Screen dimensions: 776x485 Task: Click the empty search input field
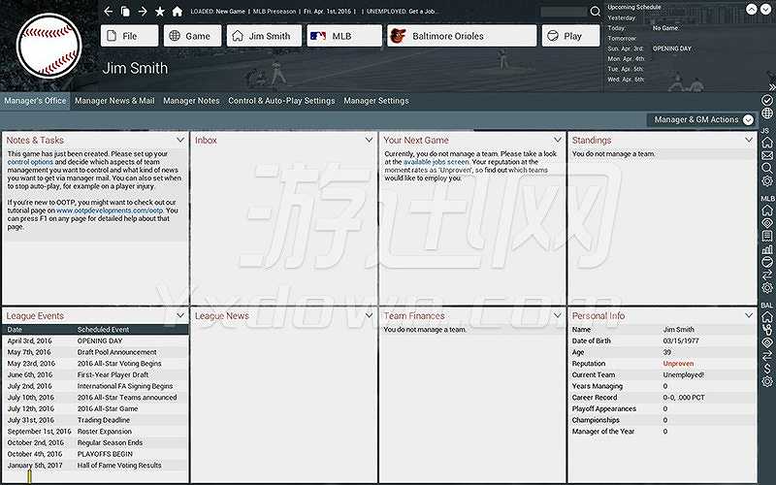564,11
